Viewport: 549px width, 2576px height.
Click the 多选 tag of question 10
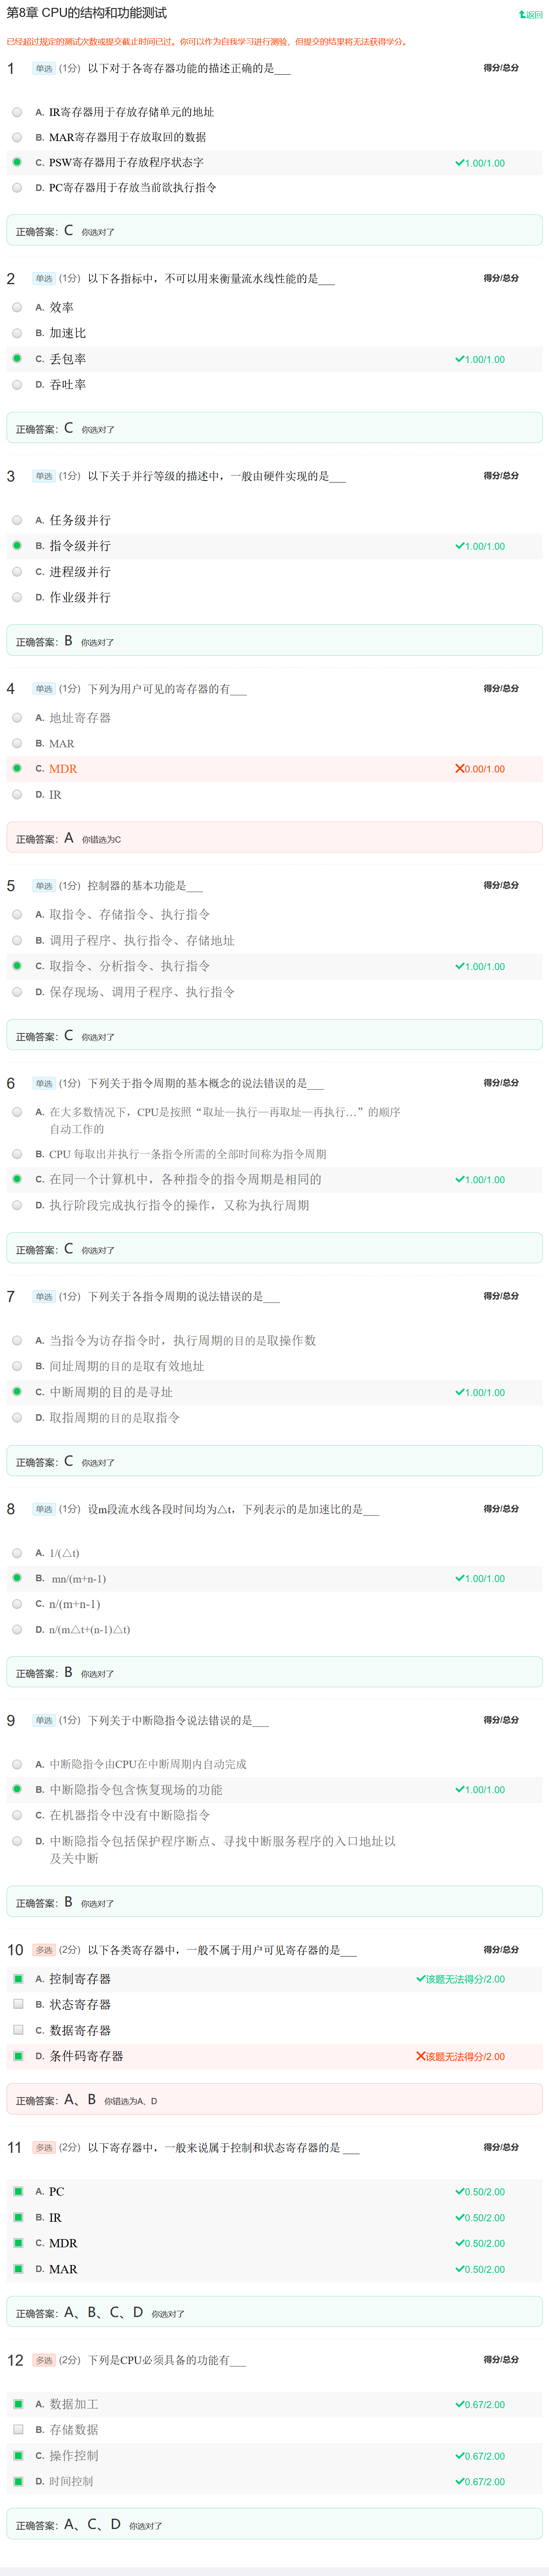[x=44, y=1950]
